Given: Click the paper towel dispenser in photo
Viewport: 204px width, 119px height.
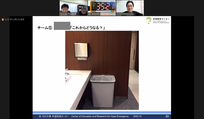Looking at the screenshot, I should [81, 51].
